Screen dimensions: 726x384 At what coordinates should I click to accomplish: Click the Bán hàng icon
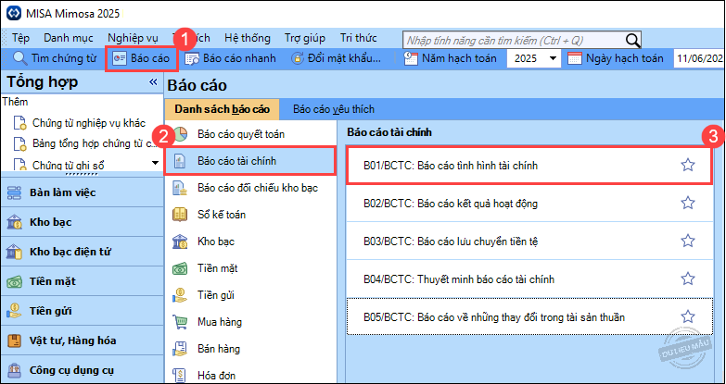pos(180,349)
